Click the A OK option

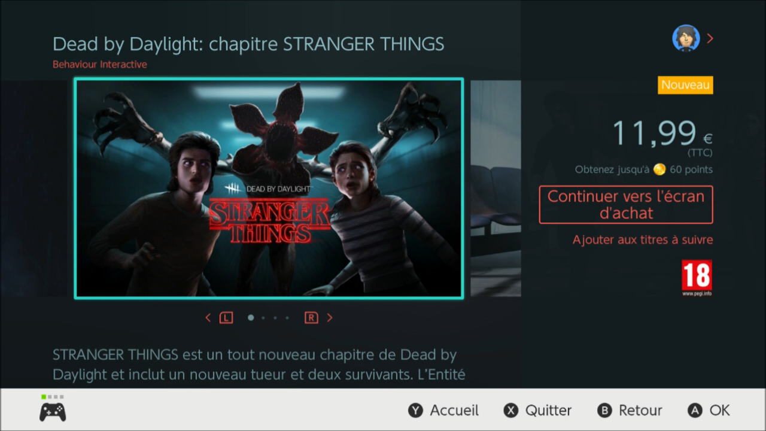pos(709,410)
